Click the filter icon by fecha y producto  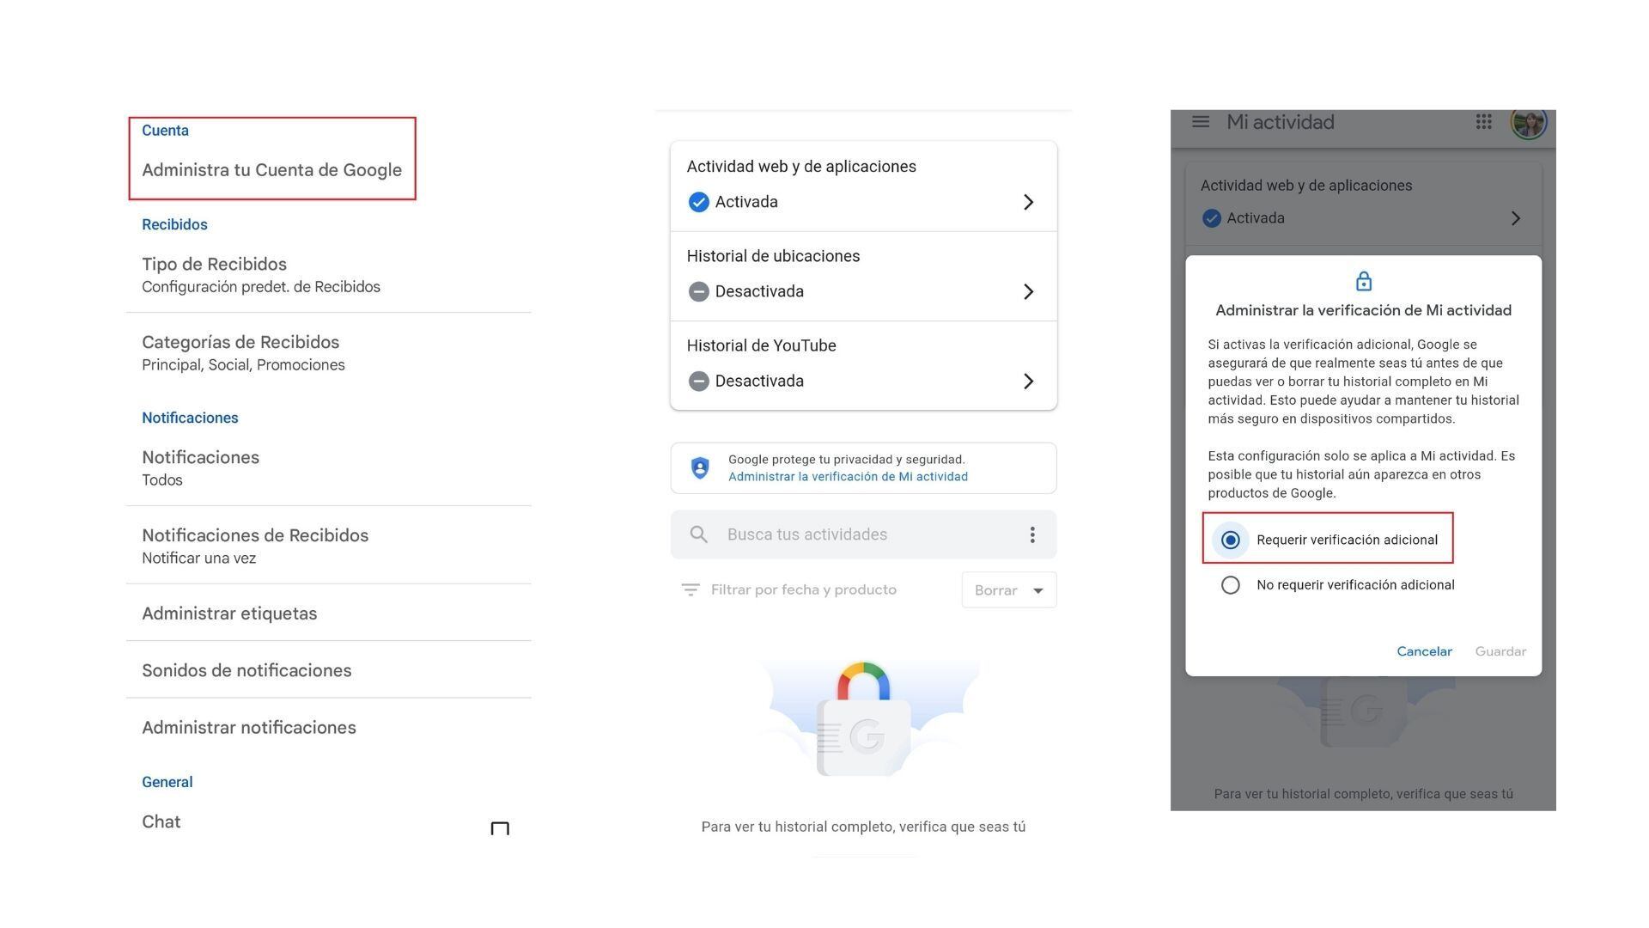point(690,590)
